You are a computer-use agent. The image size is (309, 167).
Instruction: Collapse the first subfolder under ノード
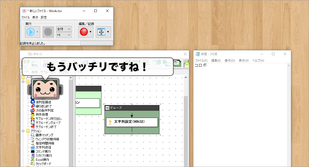coord(23,81)
